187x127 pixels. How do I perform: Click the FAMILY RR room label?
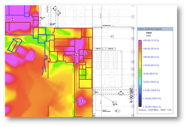(x=42, y=18)
